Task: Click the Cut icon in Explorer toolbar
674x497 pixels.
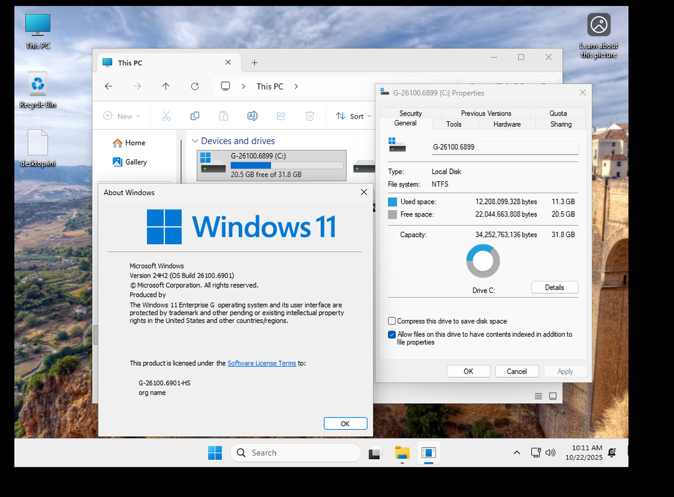Action: pyautogui.click(x=166, y=116)
